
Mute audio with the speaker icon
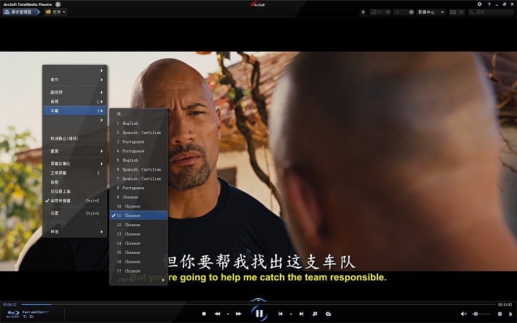coord(463,314)
